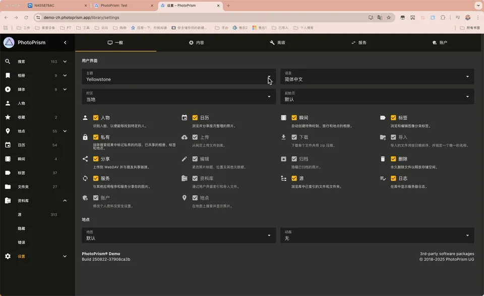This screenshot has height=296, width=484.
Task: Open Places via map pin icon in sidebar
Action: [8, 131]
